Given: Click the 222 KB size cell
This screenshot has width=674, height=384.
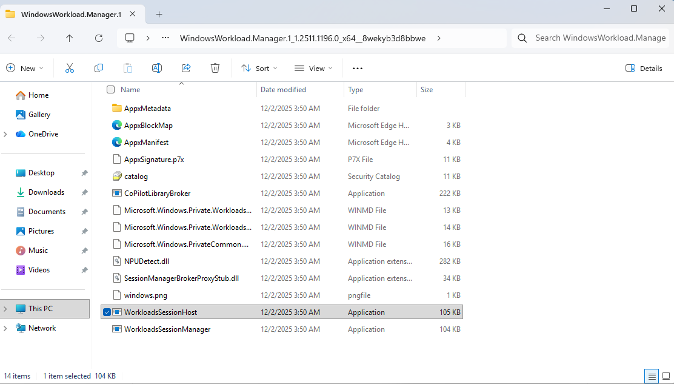Looking at the screenshot, I should coord(450,193).
